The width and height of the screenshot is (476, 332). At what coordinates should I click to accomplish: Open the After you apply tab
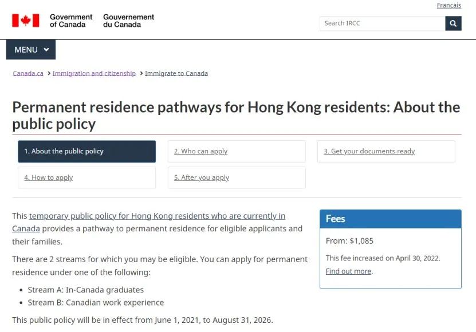coord(237,177)
